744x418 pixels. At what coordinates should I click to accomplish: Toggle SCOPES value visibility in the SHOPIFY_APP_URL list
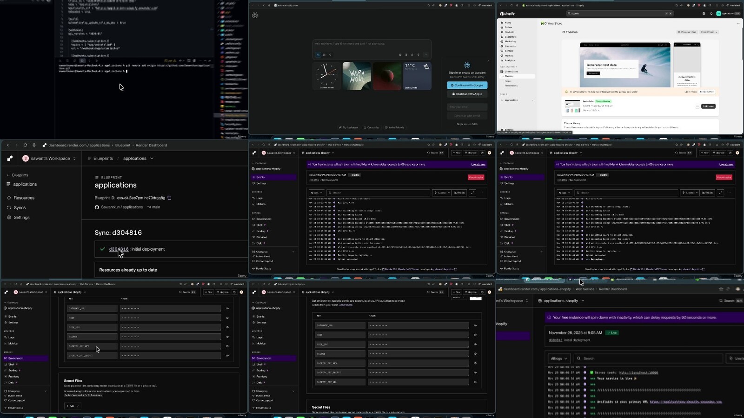(x=475, y=354)
